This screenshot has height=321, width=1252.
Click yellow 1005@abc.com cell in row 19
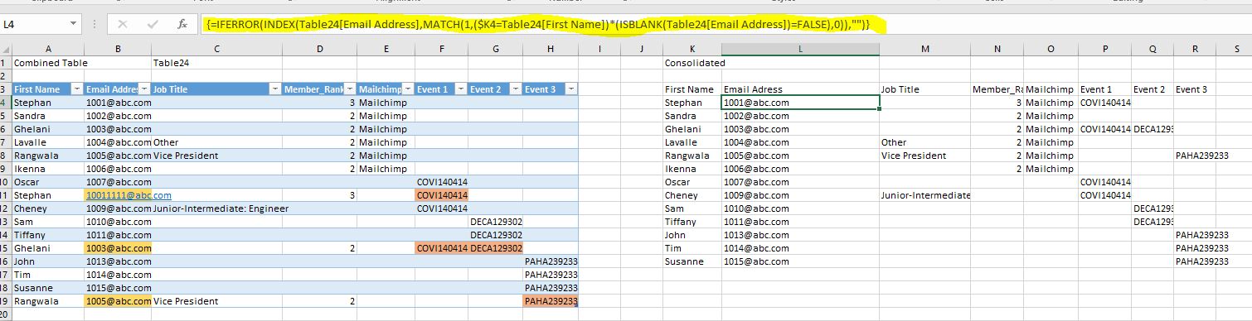118,301
